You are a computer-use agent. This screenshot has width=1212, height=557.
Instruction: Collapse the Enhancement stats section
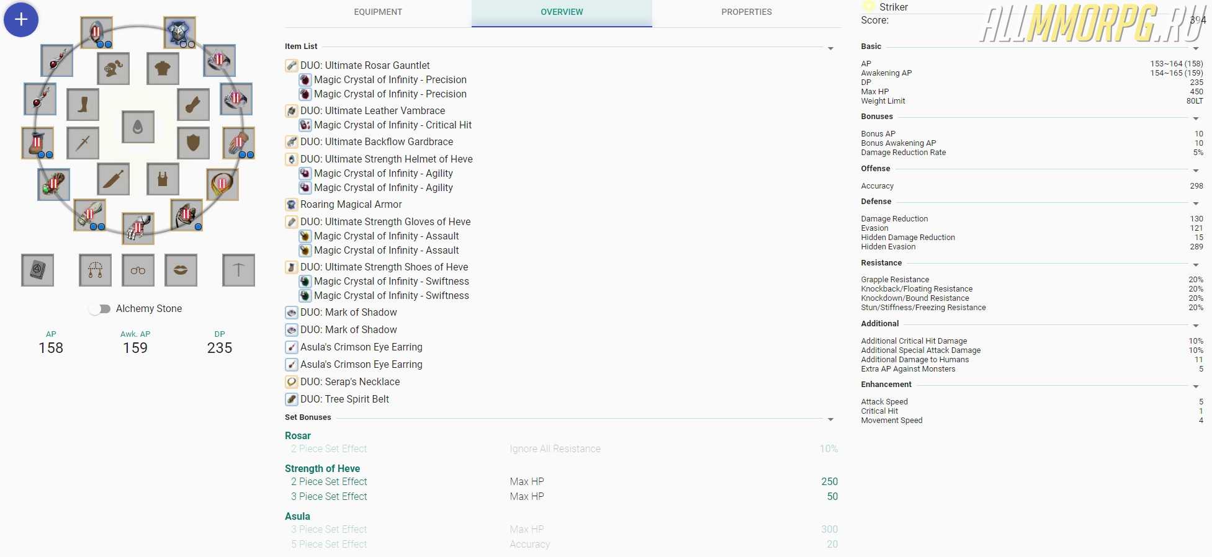tap(1195, 386)
